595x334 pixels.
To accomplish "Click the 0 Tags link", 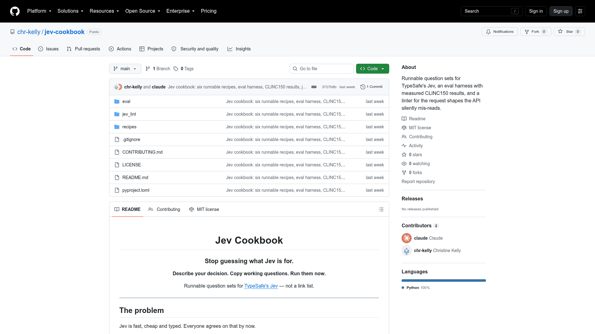I will click(x=183, y=69).
